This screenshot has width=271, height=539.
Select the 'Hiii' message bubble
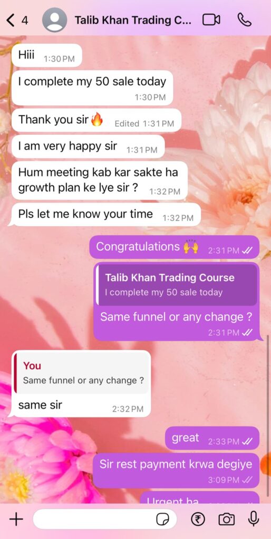pos(47,56)
